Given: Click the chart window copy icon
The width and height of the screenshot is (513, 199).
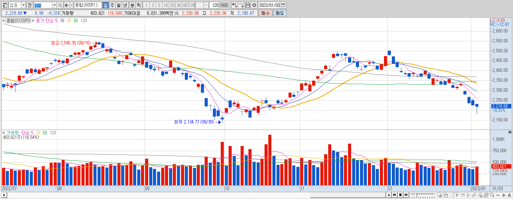Looking at the screenshot, I should (486, 195).
